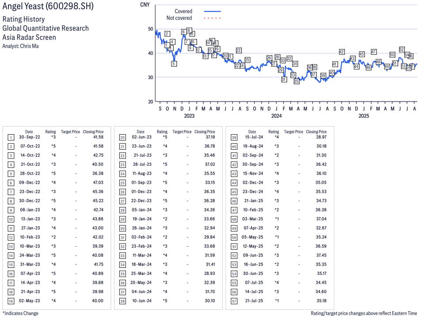The height and width of the screenshot is (316, 422).
Task: Click chart marker 23 on the graph
Action: tap(239, 50)
